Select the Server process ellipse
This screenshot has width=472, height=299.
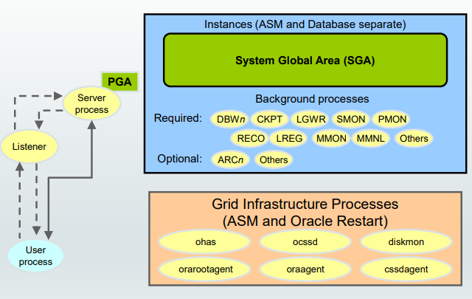[91, 103]
